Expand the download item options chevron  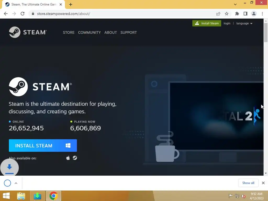[16, 183]
